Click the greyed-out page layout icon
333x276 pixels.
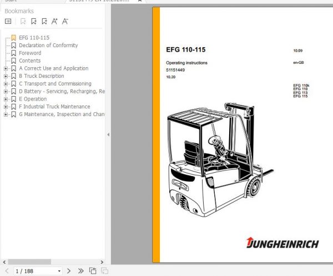[104, 271]
